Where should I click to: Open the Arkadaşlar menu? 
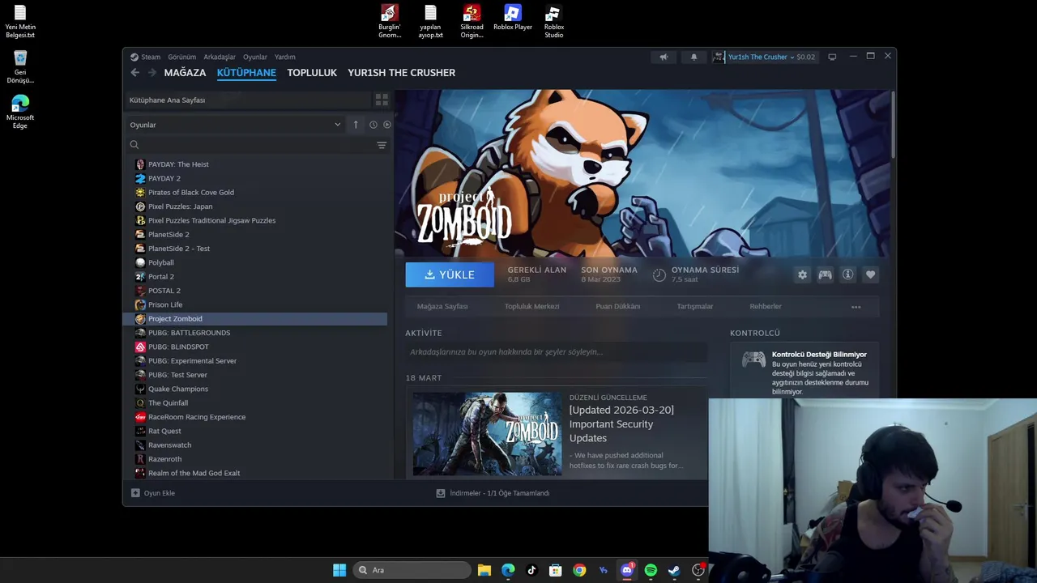click(220, 57)
